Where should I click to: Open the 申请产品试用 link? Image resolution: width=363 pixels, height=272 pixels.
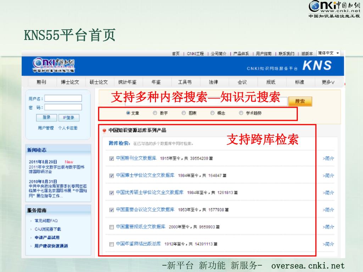[47, 238]
